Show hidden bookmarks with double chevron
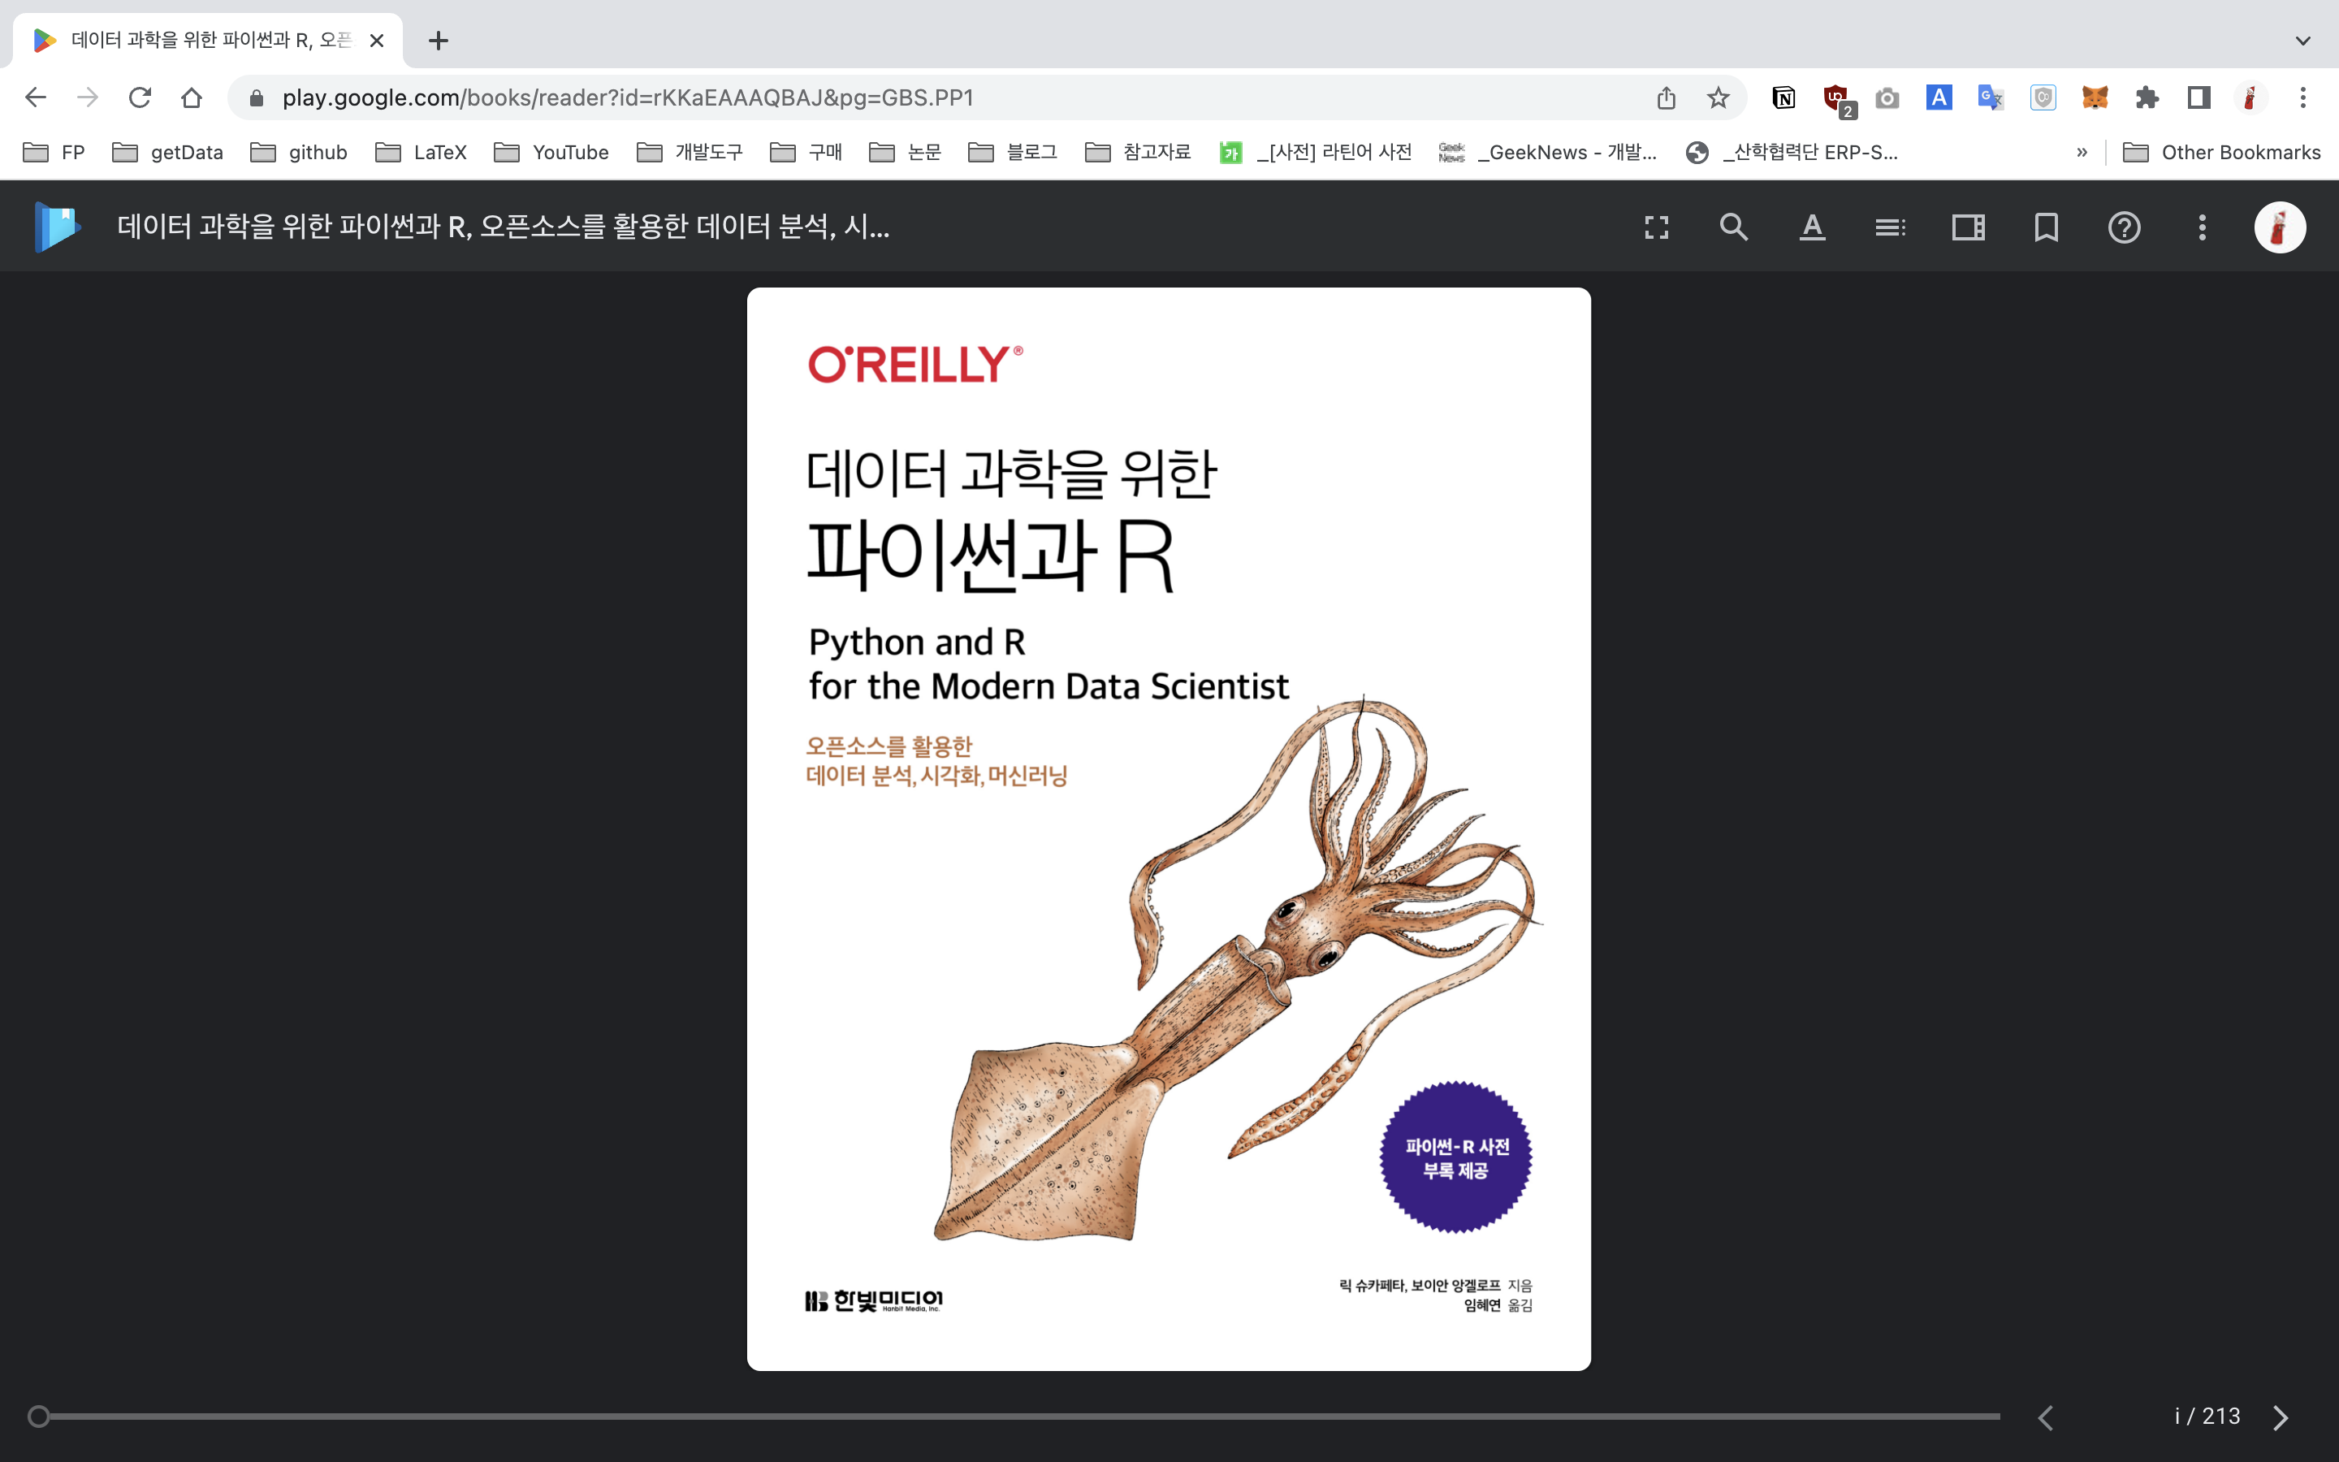This screenshot has height=1462, width=2339. 2082,153
